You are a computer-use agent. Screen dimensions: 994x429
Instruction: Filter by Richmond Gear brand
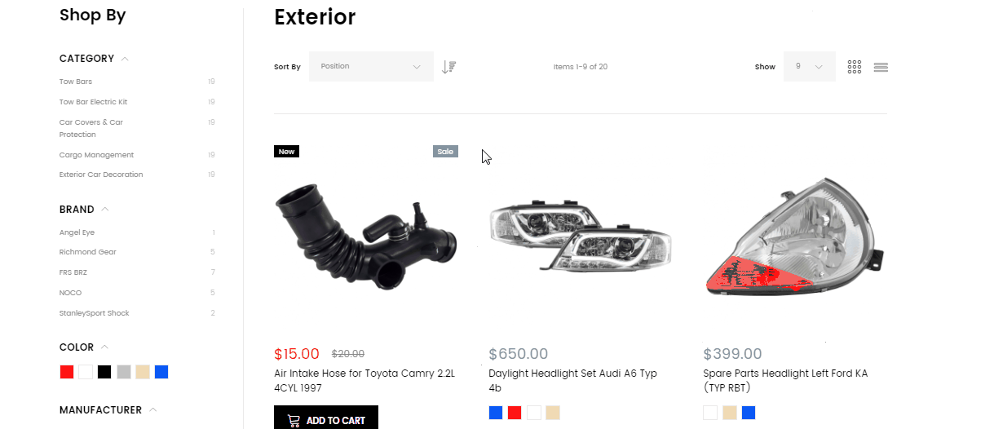click(88, 252)
